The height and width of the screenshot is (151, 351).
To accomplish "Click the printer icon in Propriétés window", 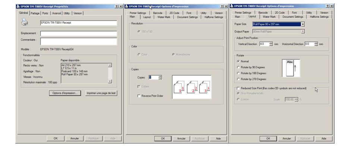I will coord(24,22).
